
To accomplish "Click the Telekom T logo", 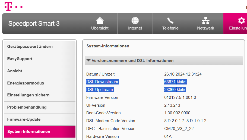I will point(8,6).
